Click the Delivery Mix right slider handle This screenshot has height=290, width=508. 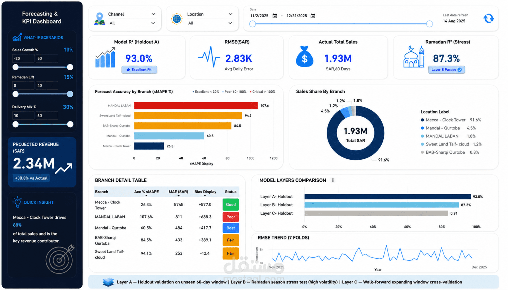pos(70,124)
